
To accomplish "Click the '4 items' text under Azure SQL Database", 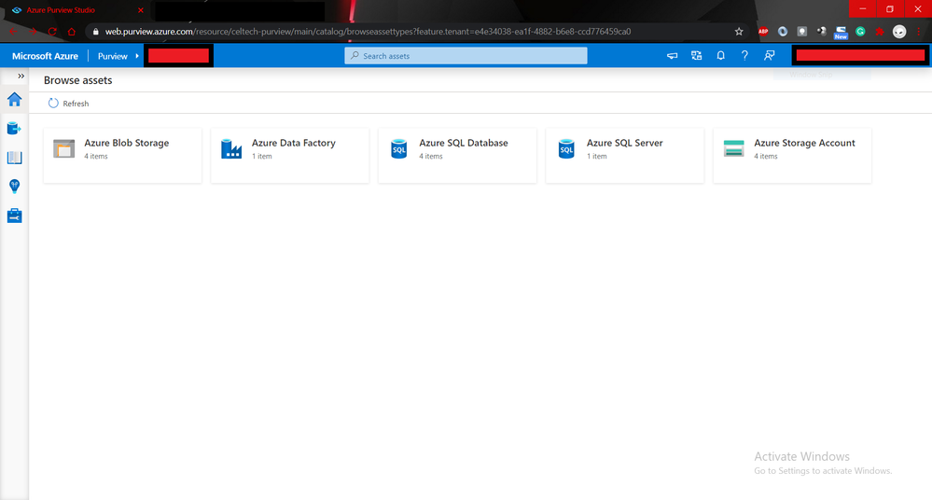I will [x=431, y=157].
